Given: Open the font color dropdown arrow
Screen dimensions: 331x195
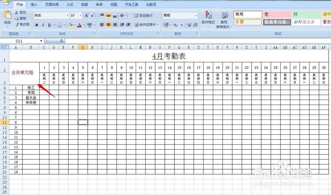Looking at the screenshot, I should click(x=84, y=25).
